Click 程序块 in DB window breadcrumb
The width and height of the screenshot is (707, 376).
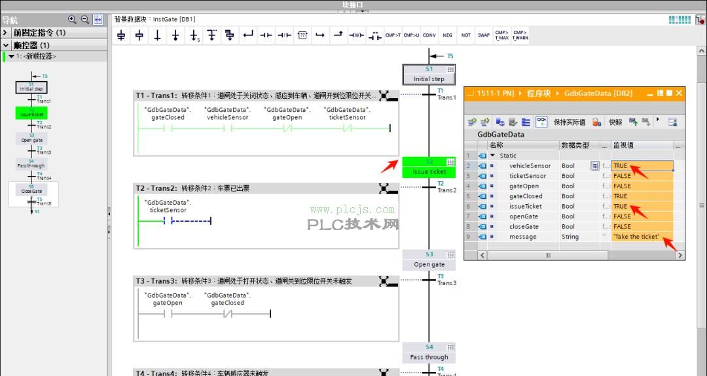click(539, 94)
